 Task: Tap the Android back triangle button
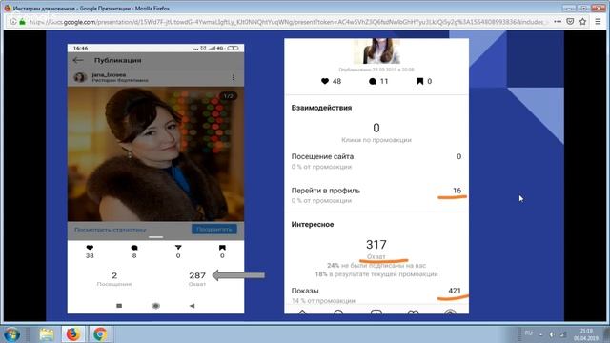(x=193, y=306)
